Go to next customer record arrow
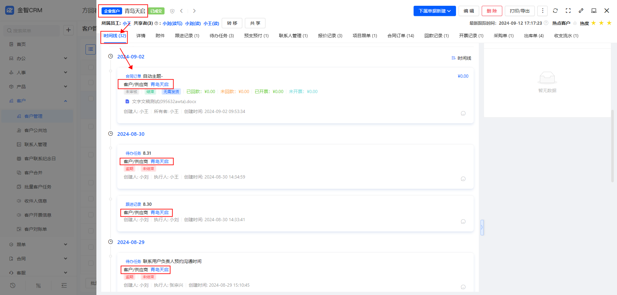Viewport: 617px width, 295px height. pyautogui.click(x=194, y=11)
